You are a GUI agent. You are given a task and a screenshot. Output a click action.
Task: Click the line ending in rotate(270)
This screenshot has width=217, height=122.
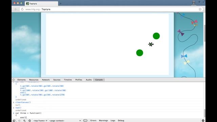tap(42, 95)
